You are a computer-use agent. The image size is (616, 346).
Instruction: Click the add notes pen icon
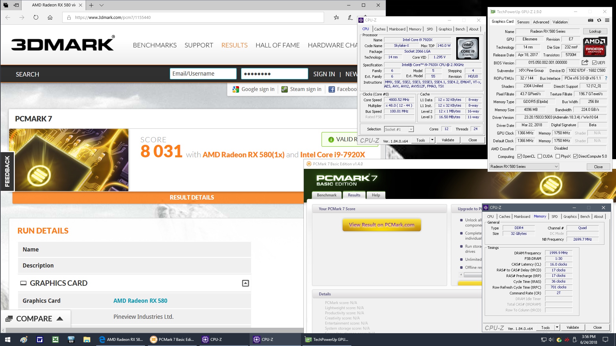[x=350, y=18]
